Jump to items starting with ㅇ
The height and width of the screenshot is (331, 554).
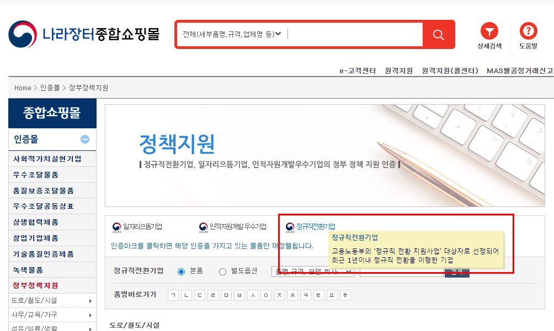click(x=266, y=295)
